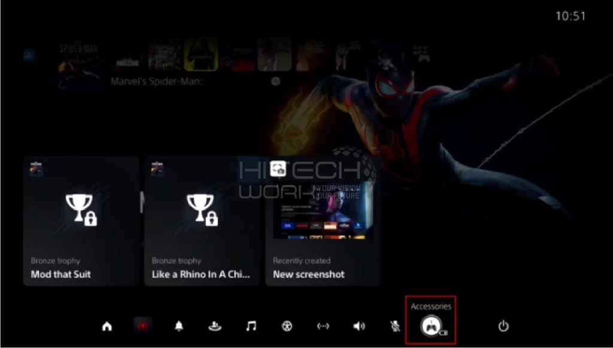Select the PlayStation Store icon in the top row
The height and width of the screenshot is (348, 613).
29,55
